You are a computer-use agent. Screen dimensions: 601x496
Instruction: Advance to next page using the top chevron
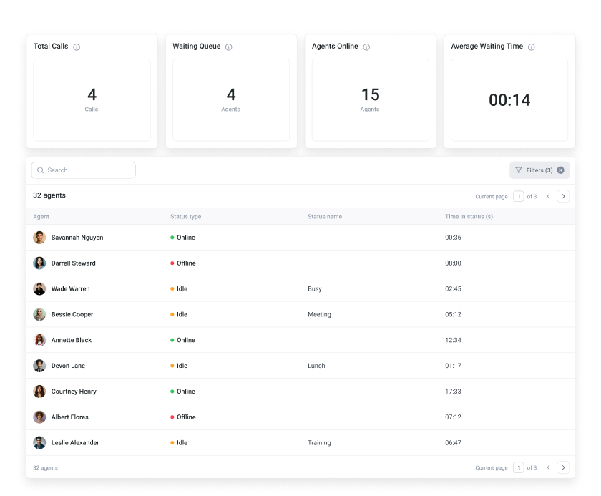pos(563,196)
